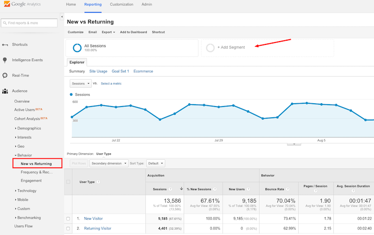Check the Returning Visitor row checkbox
The width and height of the screenshot is (374, 235).
(x=69, y=228)
